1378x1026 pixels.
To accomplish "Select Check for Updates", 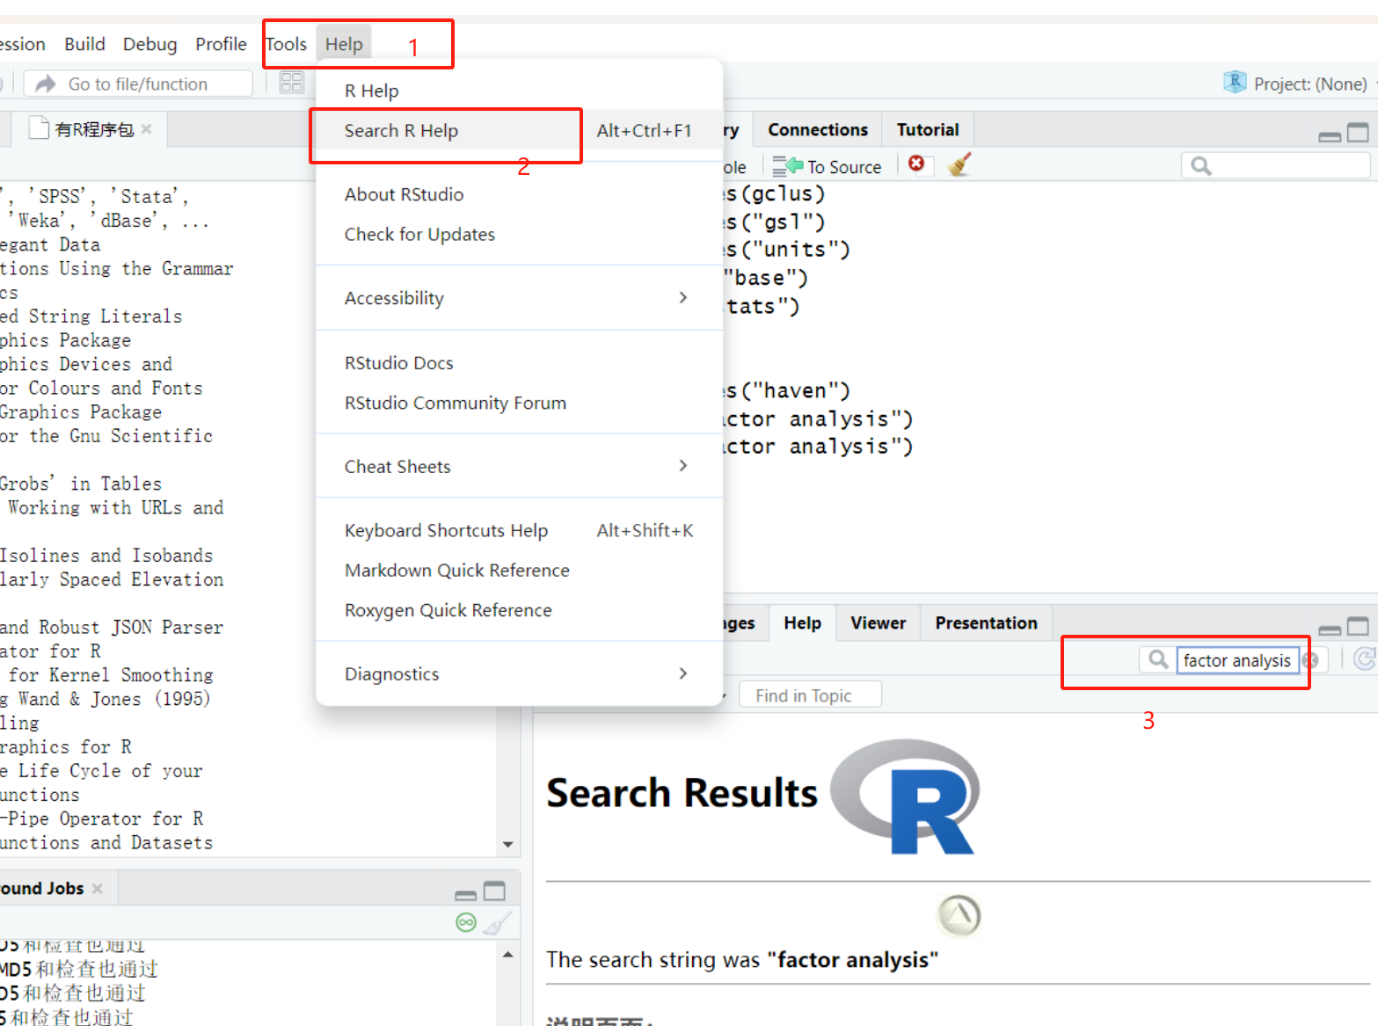I will [519, 235].
